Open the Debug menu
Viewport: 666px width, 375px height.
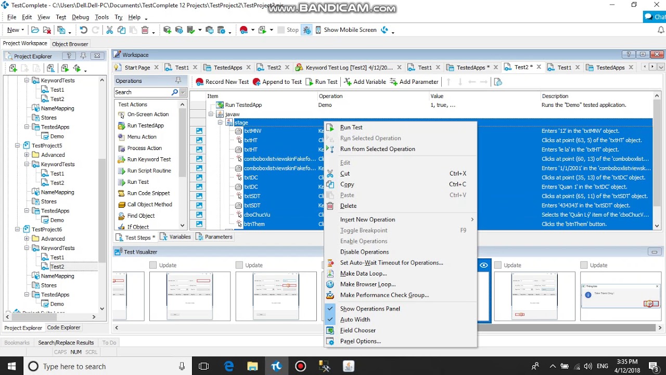[x=80, y=17]
